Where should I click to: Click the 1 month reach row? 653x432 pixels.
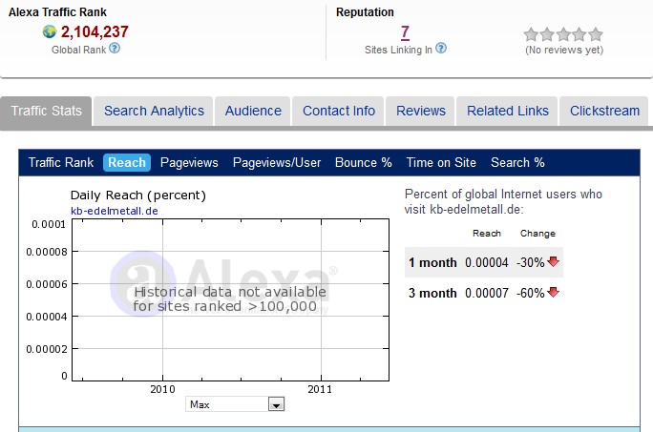(483, 262)
